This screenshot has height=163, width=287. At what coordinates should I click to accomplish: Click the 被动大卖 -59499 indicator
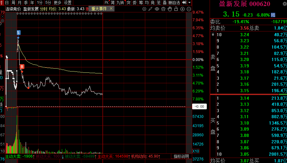coord(81,156)
